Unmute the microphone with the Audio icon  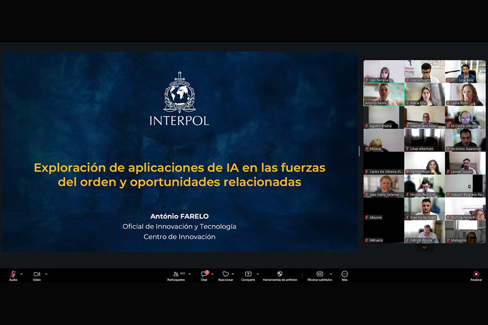pyautogui.click(x=13, y=274)
